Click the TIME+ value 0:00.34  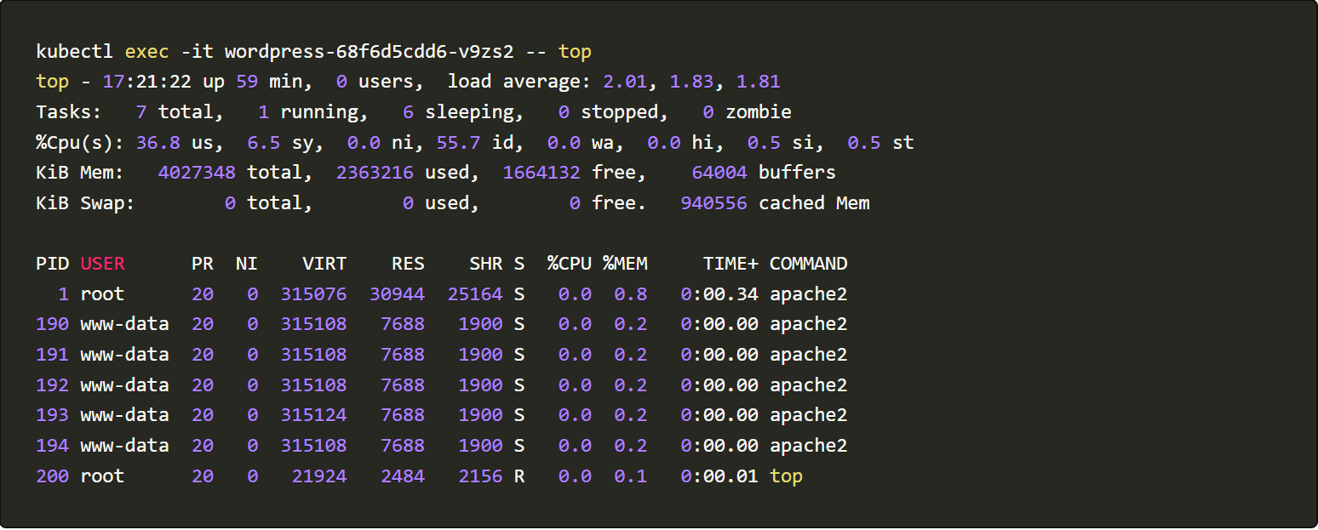[x=719, y=294]
